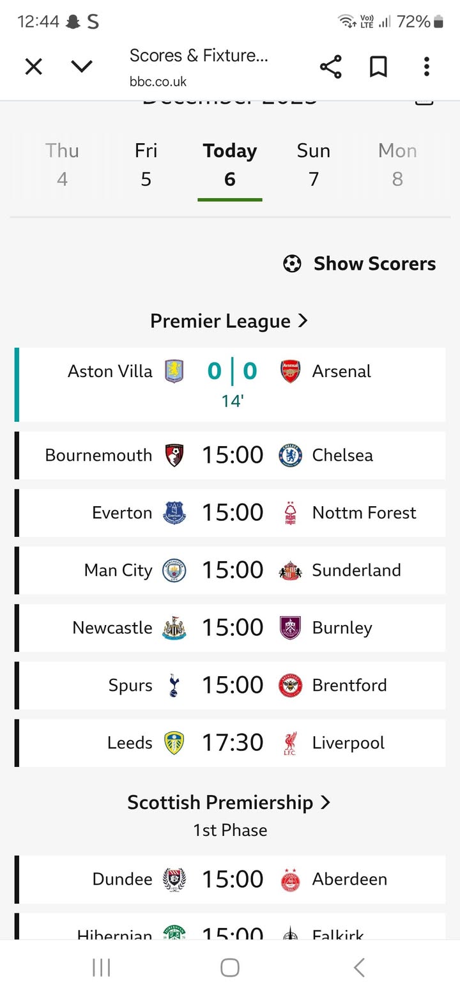
Task: Click the Liverpool club crest
Action: 290,743
